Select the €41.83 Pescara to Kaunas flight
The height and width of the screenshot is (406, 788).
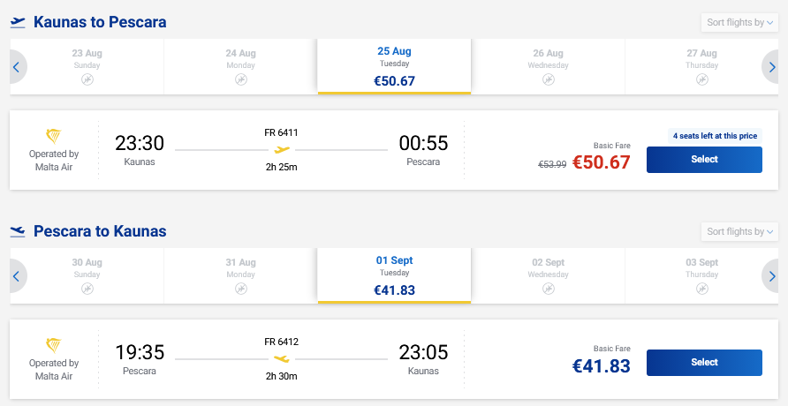[704, 363]
